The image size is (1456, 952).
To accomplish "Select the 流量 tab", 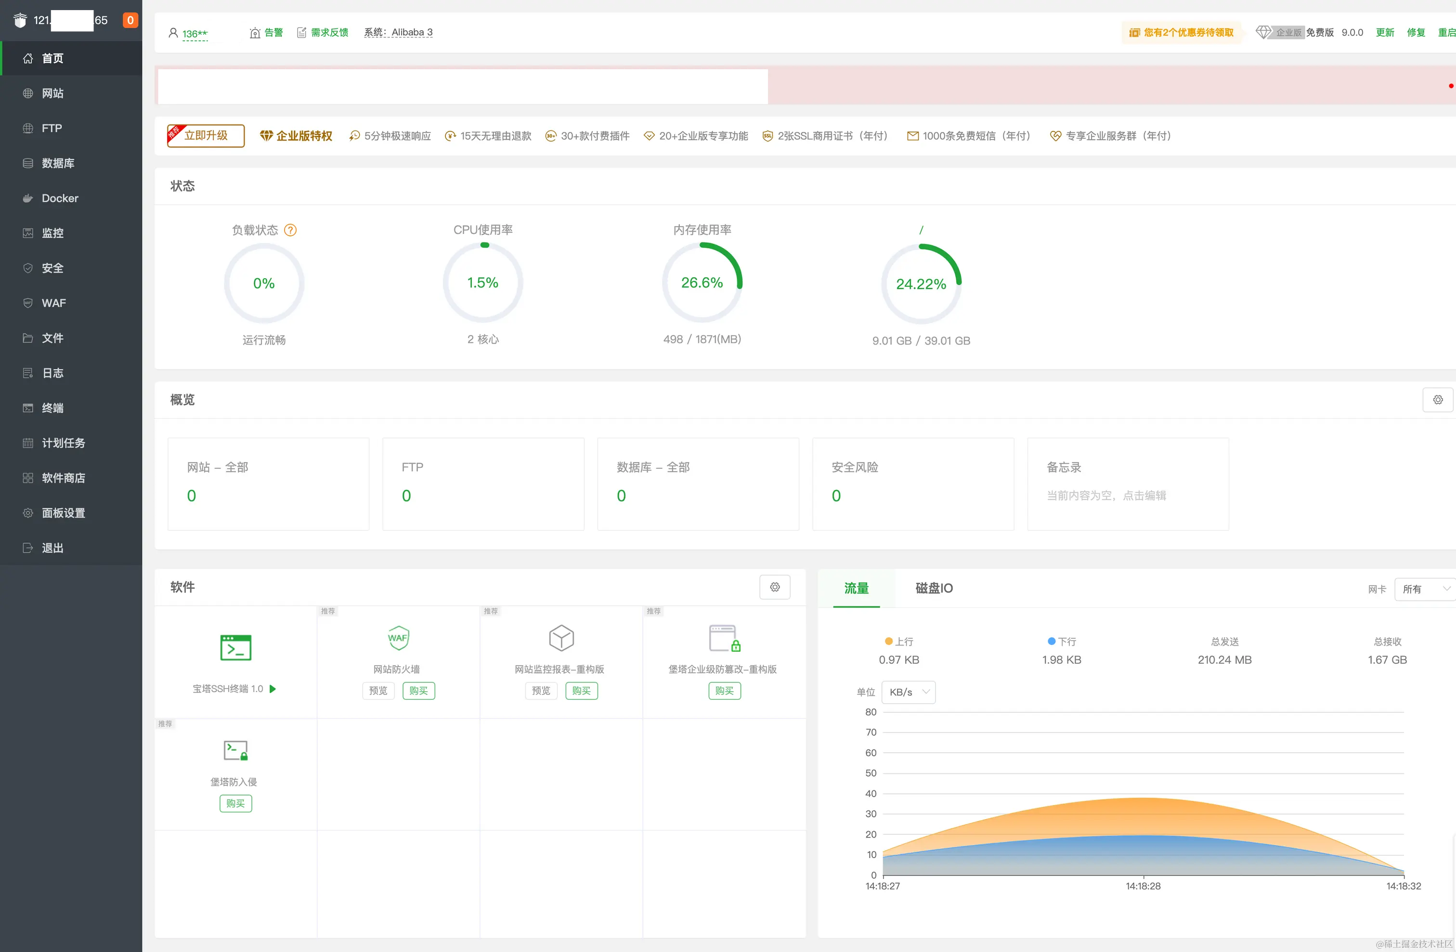I will coord(856,588).
